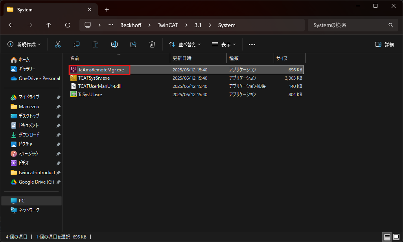Viewport: 403px width, 242px height.
Task: Go up one folder level
Action: click(x=49, y=25)
